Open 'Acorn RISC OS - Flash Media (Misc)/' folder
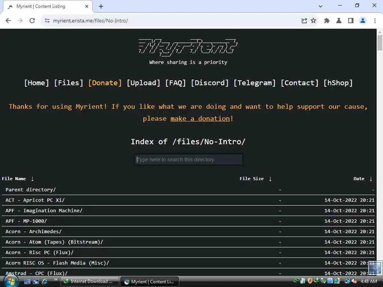 click(x=57, y=263)
